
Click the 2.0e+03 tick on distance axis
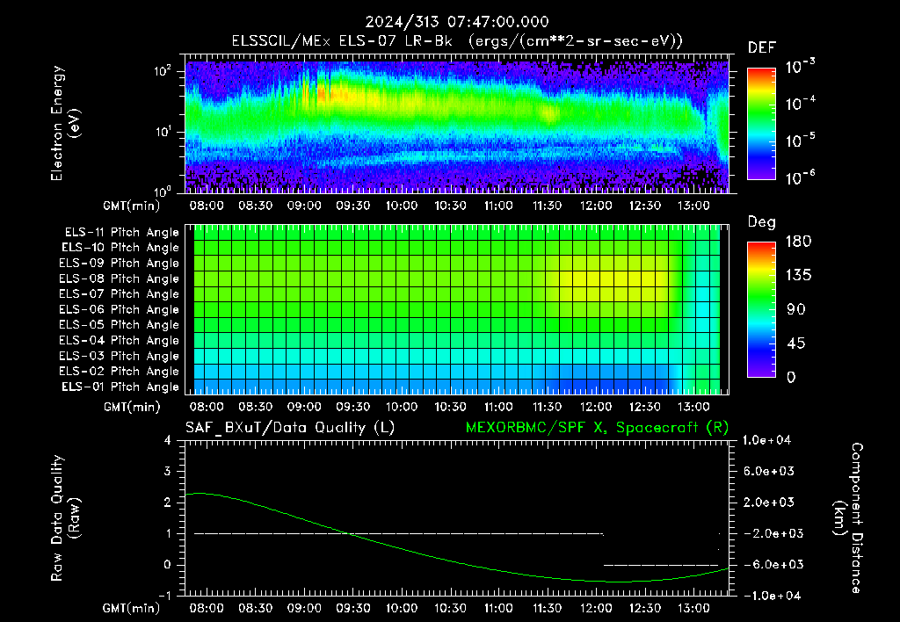768,502
